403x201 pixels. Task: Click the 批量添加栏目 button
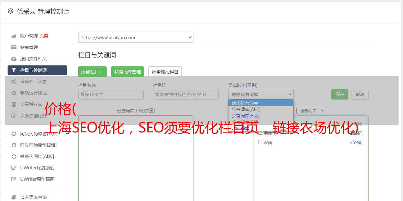(x=165, y=72)
